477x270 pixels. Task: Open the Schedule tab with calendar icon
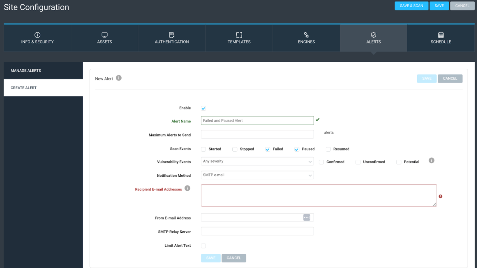pyautogui.click(x=441, y=38)
